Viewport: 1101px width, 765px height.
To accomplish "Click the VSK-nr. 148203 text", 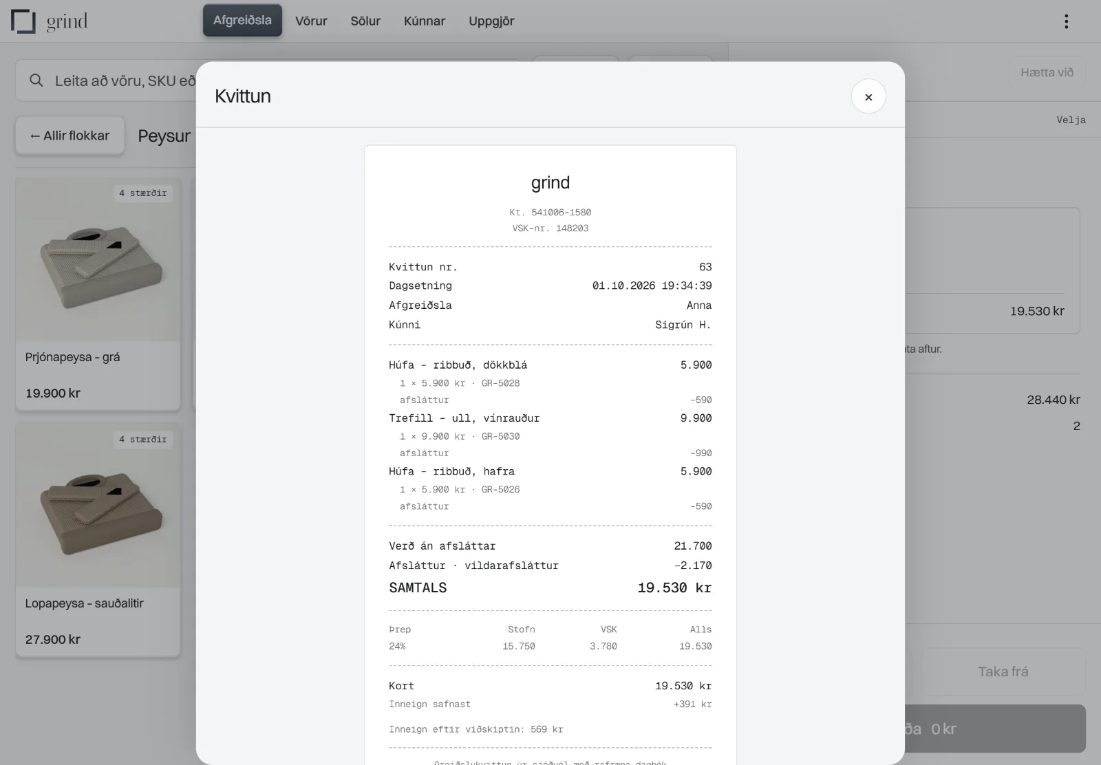I will (550, 228).
